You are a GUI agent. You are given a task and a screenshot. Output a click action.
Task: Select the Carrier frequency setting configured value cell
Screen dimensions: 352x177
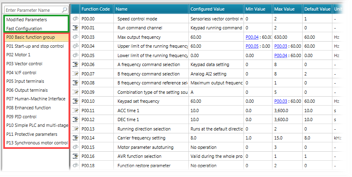coord(215,138)
